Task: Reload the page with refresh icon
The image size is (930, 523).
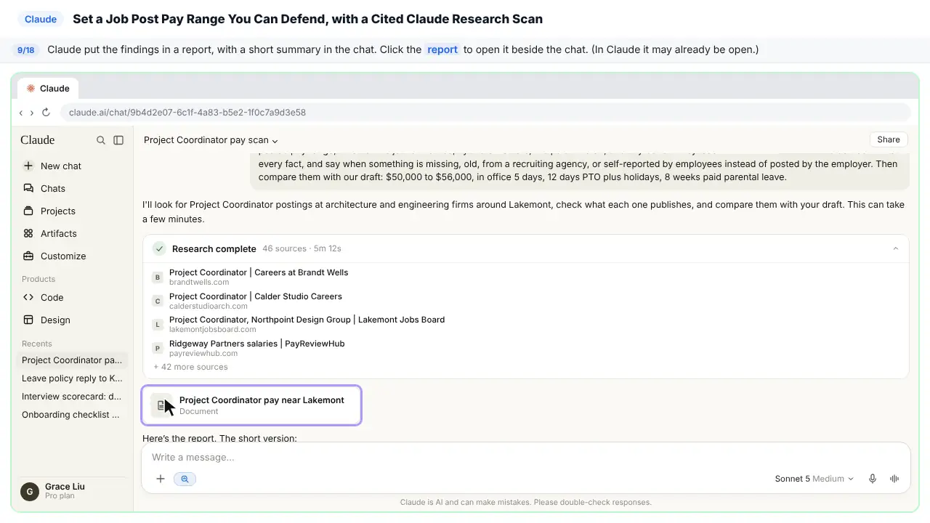Action: click(46, 113)
